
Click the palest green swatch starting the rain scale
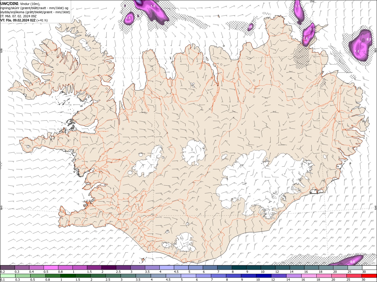(x=8, y=276)
